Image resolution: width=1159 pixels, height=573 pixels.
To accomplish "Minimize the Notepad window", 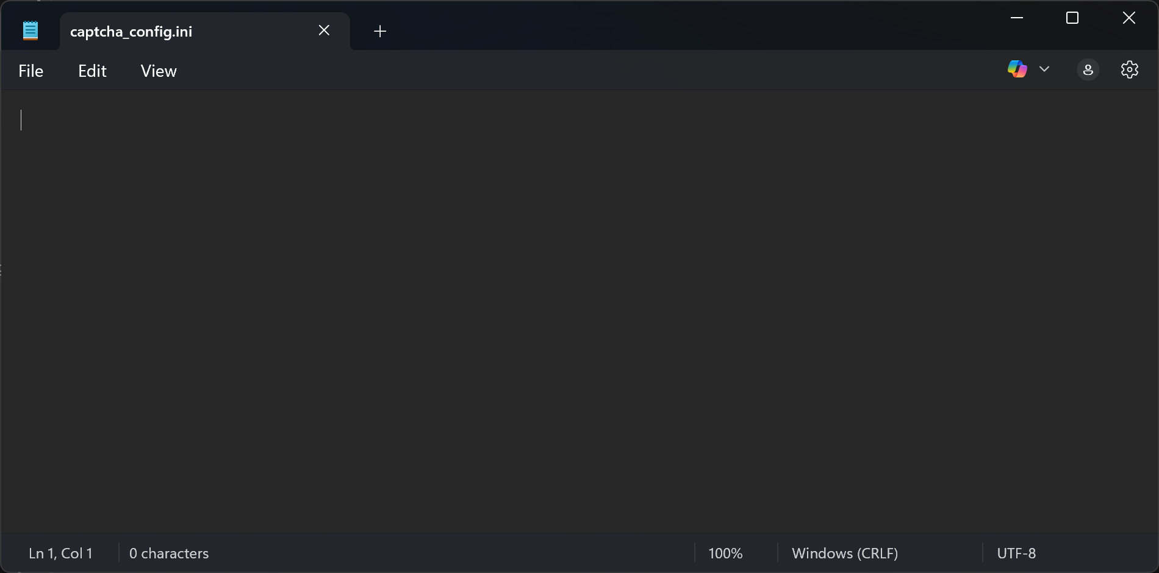I will [x=1017, y=18].
